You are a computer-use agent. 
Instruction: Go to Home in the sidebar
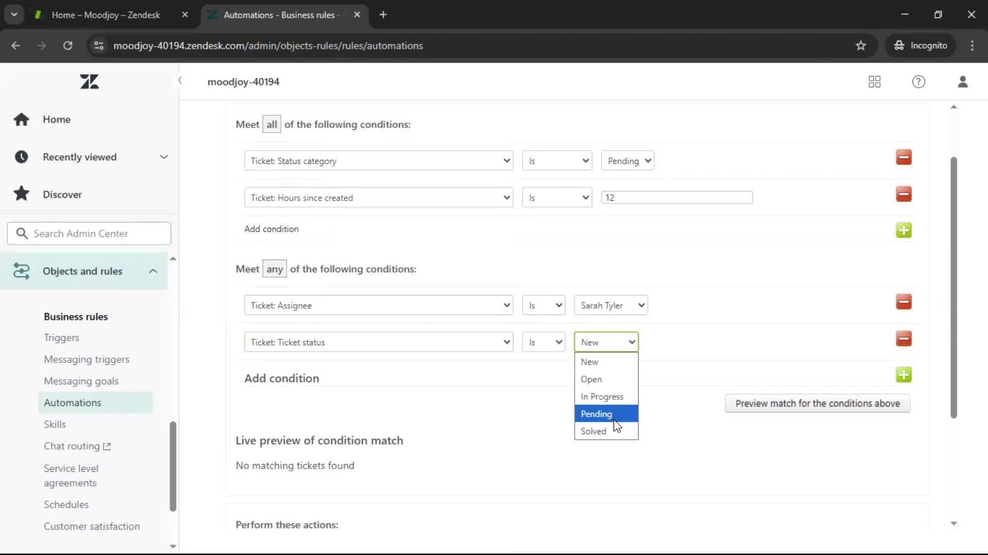tap(57, 119)
